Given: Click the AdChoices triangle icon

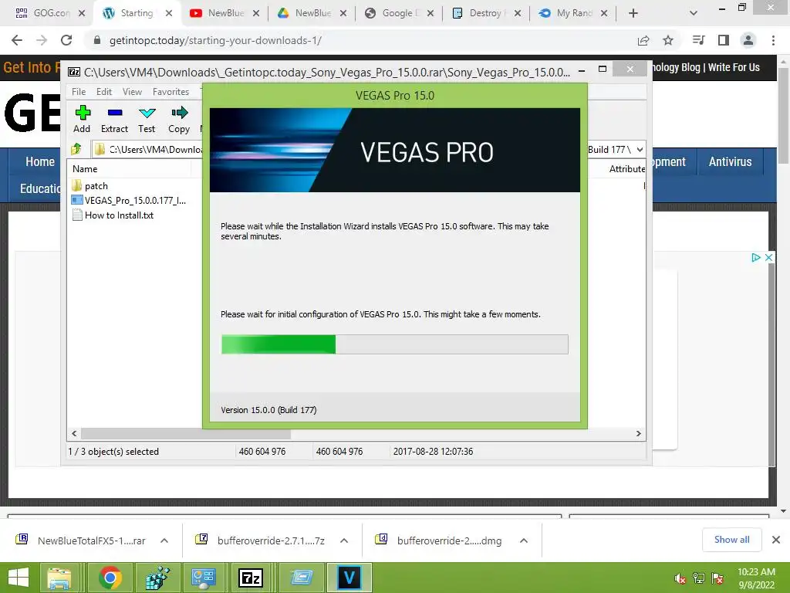Looking at the screenshot, I should point(756,258).
